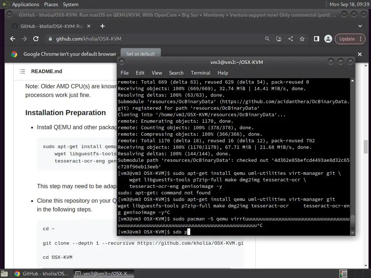Open terminal Edit menu
Screen dimensions: 371x278
(140, 73)
